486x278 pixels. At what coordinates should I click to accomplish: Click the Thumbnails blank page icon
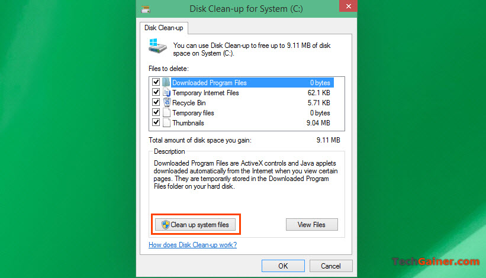(x=167, y=122)
